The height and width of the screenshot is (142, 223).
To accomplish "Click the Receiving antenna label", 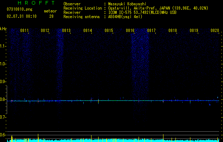I will coord(82,17).
